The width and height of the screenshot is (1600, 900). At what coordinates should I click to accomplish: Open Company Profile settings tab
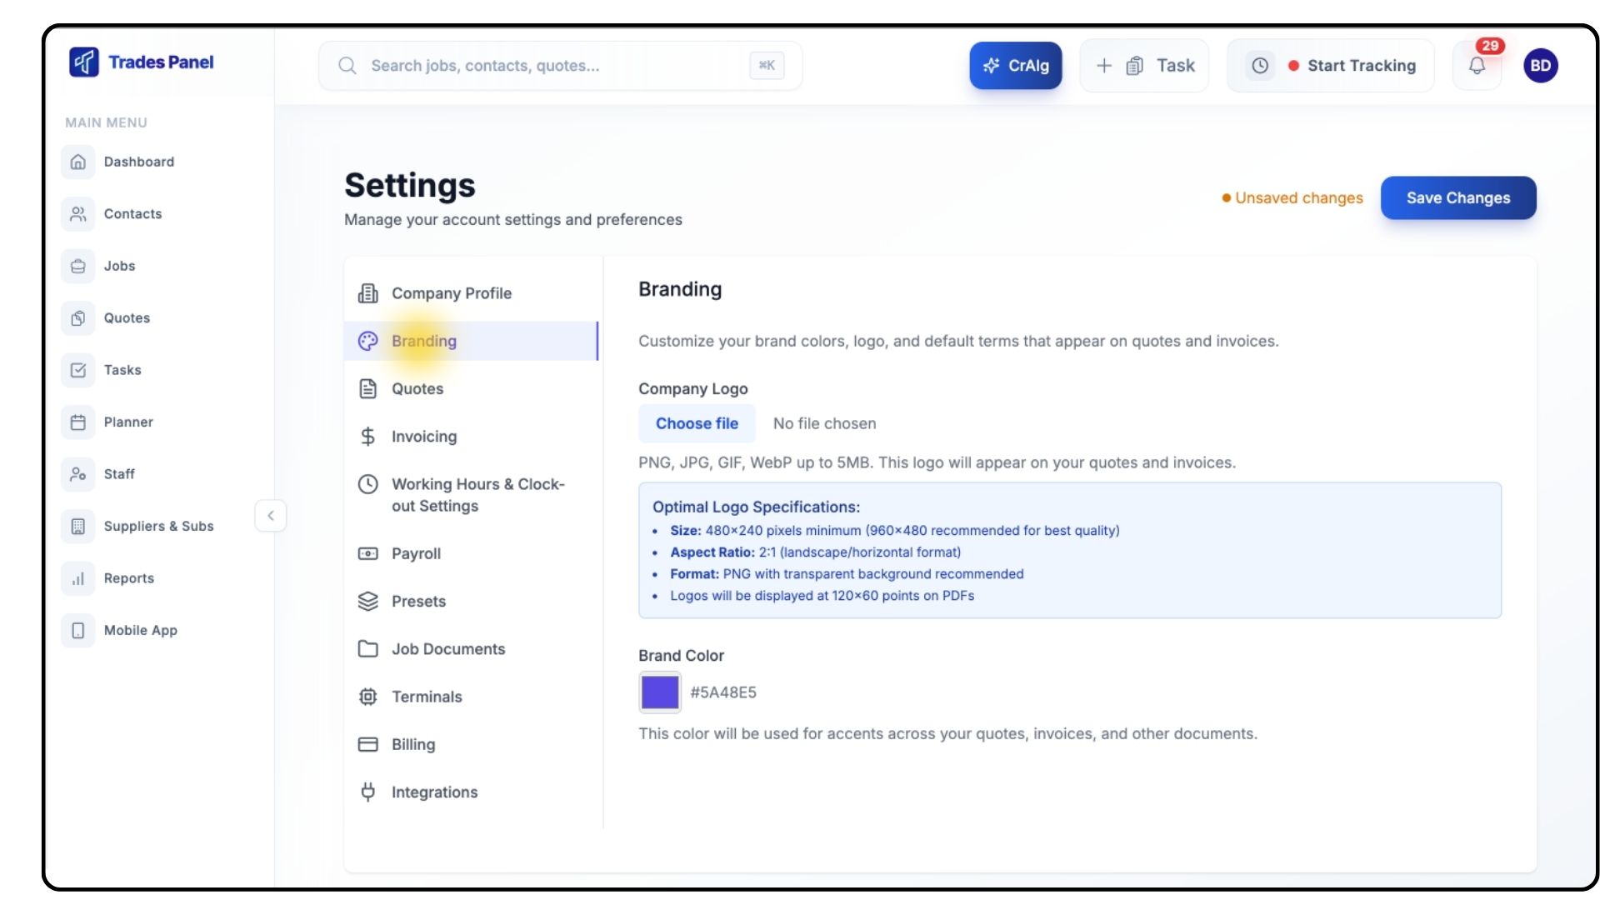click(451, 293)
